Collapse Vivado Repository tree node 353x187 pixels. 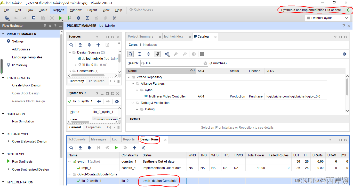coord(129,77)
